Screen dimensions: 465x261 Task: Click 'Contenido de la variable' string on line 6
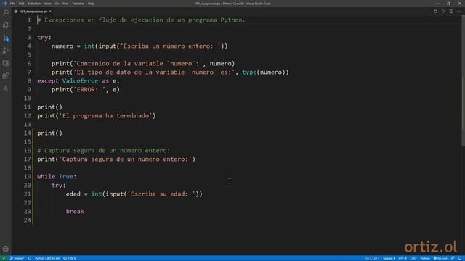[138, 63]
